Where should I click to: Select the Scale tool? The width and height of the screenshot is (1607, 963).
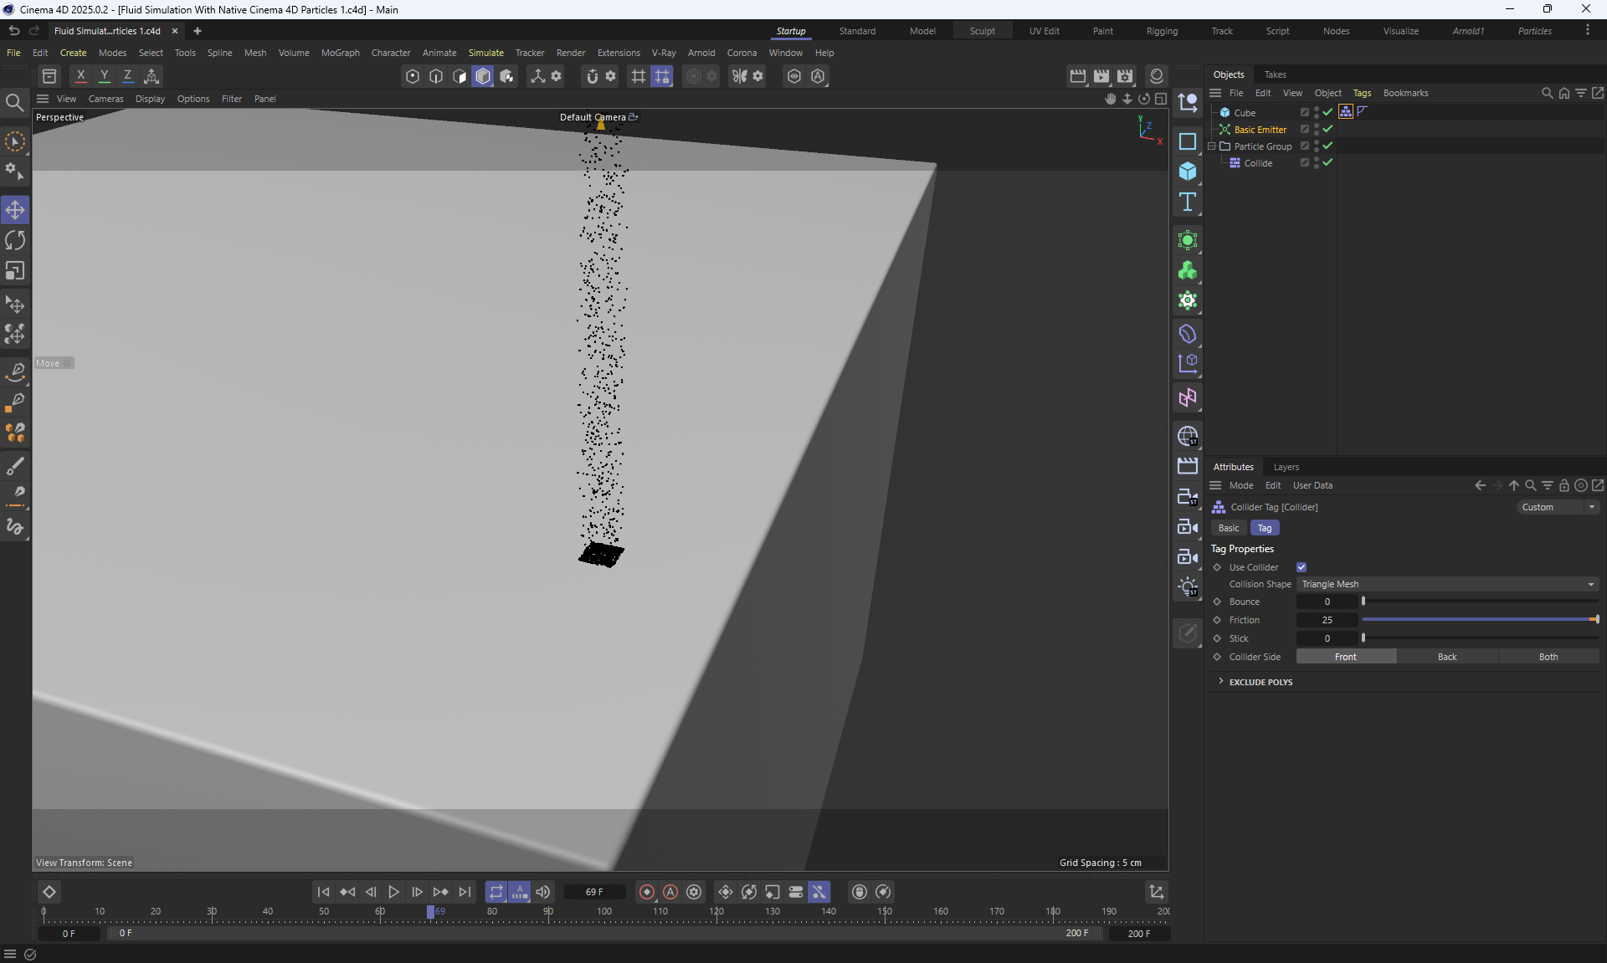click(x=15, y=271)
